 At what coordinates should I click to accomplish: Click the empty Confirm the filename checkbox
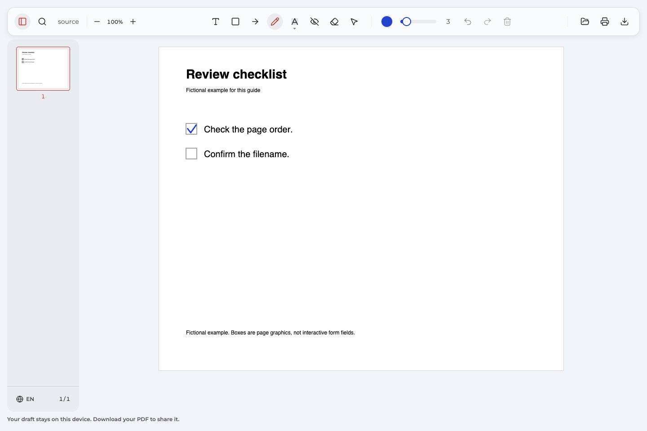click(191, 154)
